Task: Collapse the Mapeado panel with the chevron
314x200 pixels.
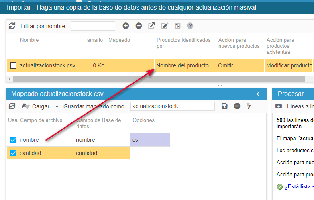Action: click(x=258, y=94)
